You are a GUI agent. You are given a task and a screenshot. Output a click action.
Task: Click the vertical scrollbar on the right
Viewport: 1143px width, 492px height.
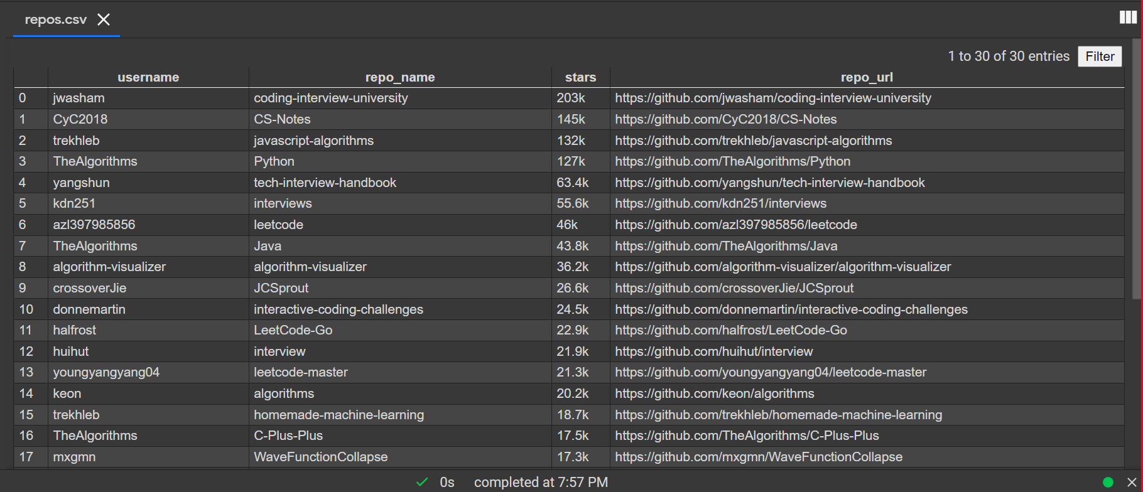point(1136,169)
